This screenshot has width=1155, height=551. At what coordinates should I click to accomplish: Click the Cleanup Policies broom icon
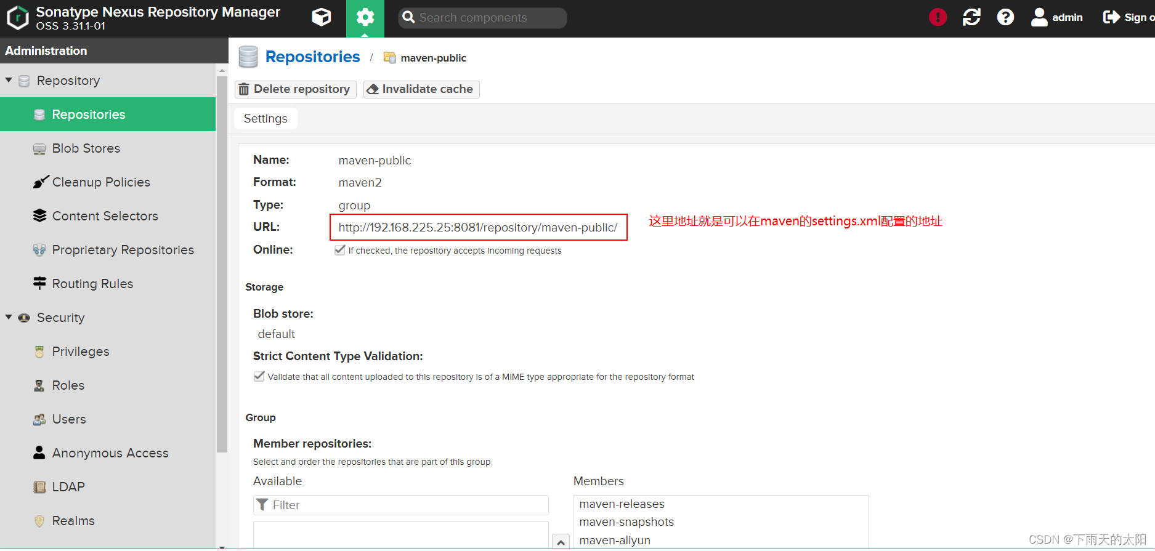[41, 182]
